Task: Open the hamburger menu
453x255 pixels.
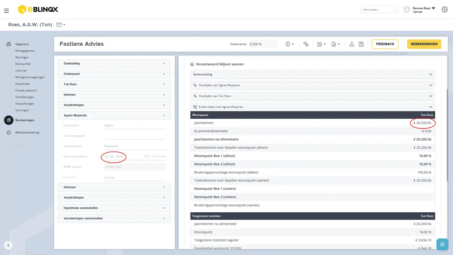Action: 6,11
